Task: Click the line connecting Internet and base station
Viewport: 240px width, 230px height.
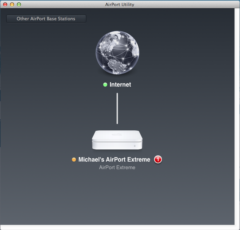Action: [x=117, y=108]
